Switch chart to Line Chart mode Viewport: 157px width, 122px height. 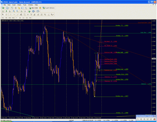[x=10, y=11]
